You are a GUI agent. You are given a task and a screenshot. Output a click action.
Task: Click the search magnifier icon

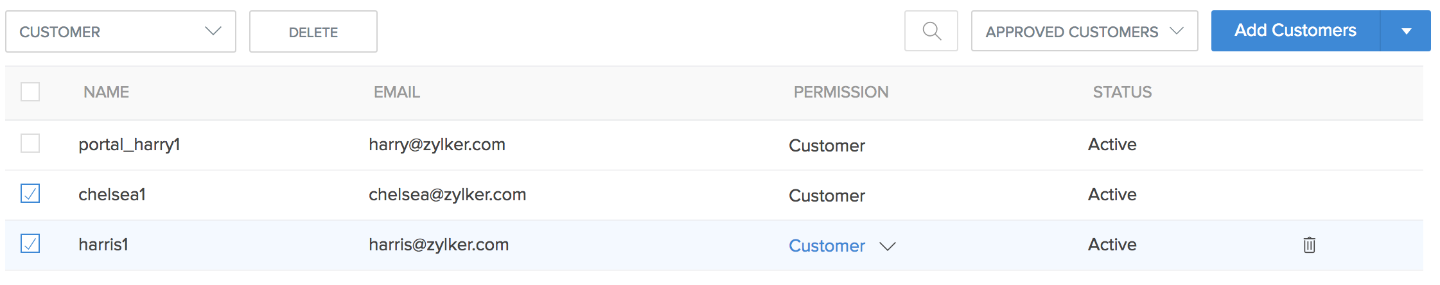pyautogui.click(x=931, y=31)
